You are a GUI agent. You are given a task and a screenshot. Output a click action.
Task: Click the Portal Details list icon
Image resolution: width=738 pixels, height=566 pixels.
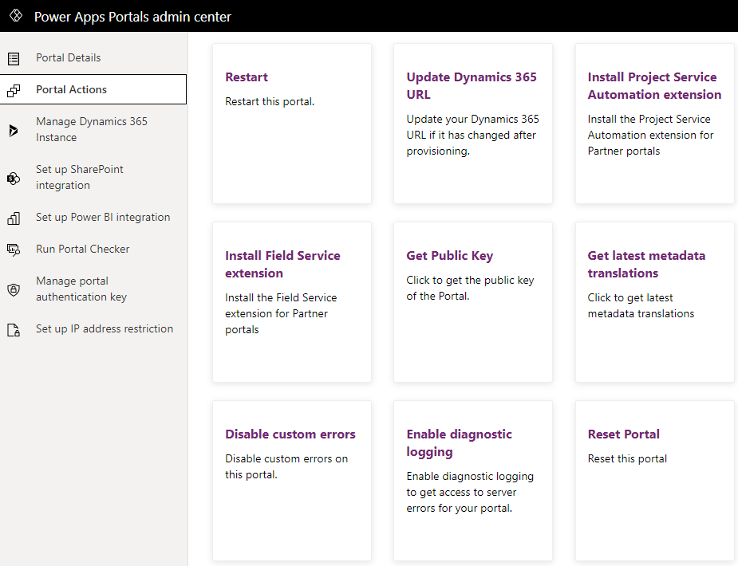click(14, 58)
